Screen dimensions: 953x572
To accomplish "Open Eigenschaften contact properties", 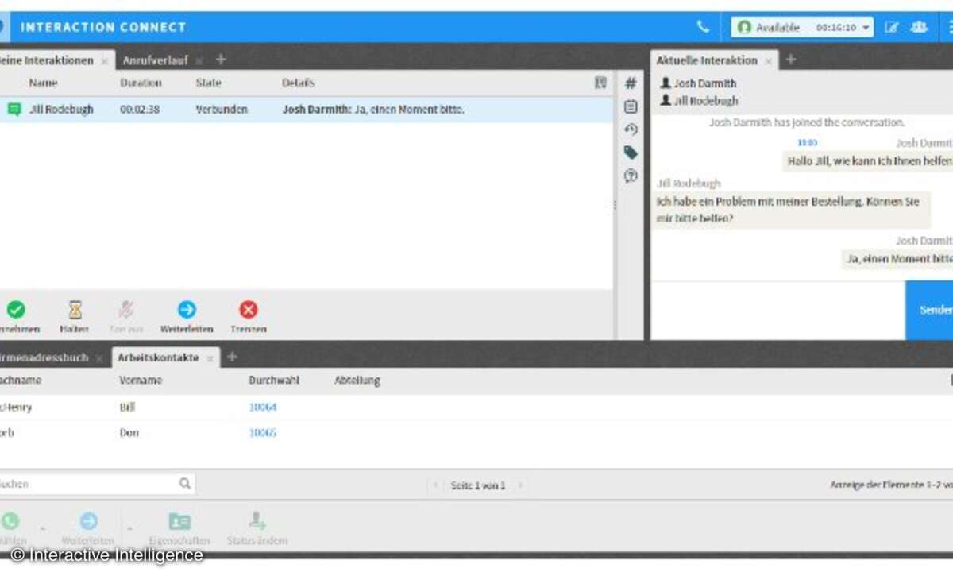I will (179, 528).
